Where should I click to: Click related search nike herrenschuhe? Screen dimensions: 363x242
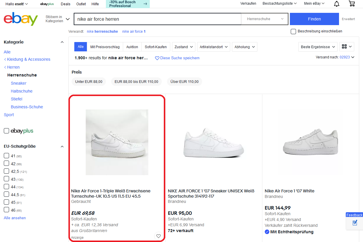click(x=102, y=31)
